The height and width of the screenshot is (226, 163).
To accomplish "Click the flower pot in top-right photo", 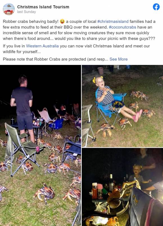I will 101,71.
